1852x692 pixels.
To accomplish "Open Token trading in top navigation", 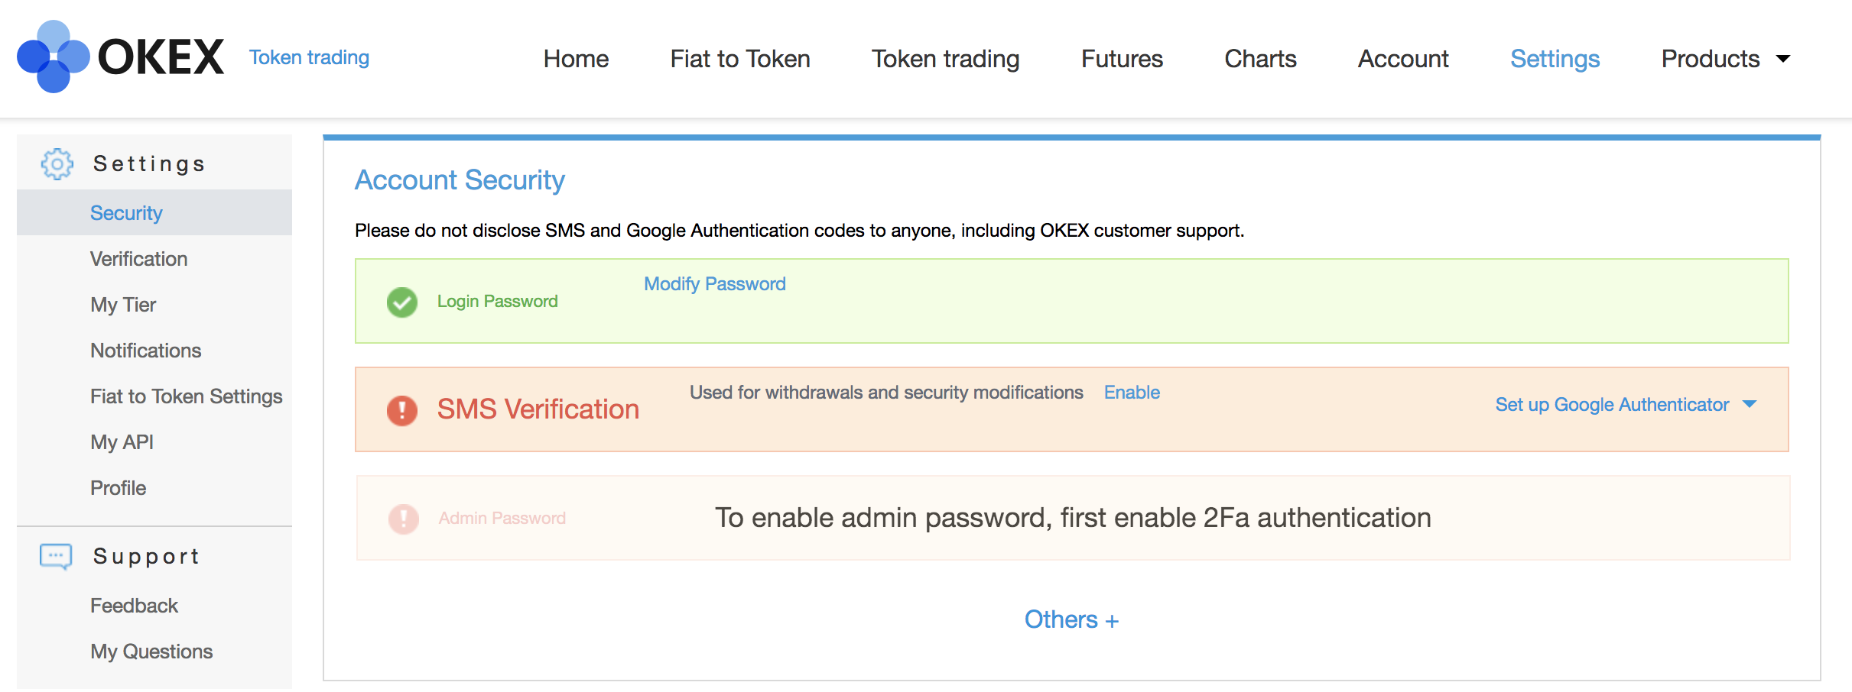I will (x=946, y=59).
